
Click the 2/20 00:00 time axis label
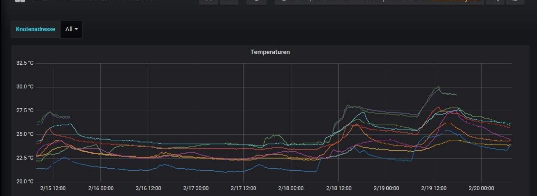tap(481, 188)
